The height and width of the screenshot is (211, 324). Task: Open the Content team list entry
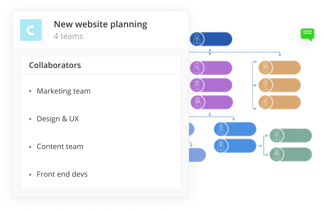coord(60,147)
